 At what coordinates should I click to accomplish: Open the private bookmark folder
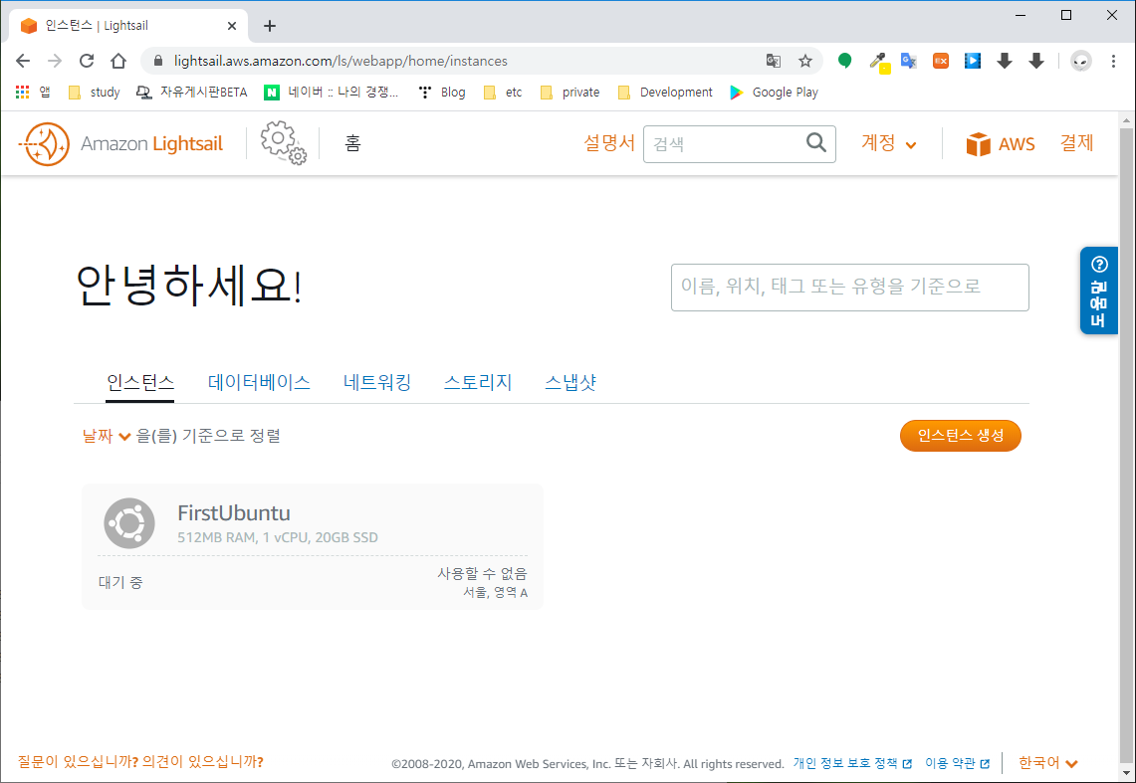[570, 92]
